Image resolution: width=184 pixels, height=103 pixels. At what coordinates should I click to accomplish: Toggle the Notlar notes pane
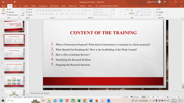point(126,97)
